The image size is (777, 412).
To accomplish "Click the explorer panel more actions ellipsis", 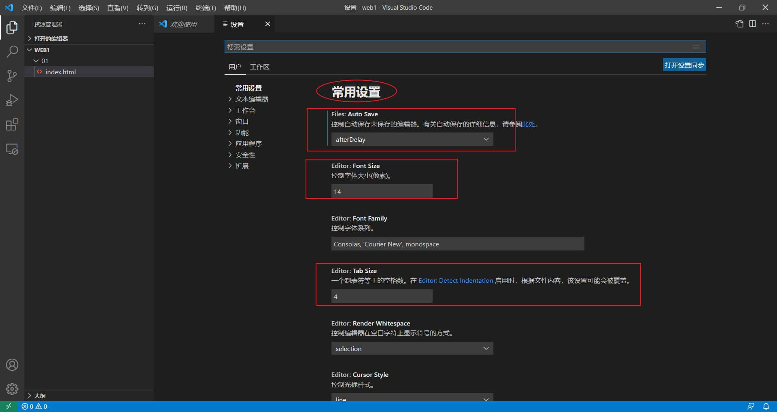I will coord(142,24).
